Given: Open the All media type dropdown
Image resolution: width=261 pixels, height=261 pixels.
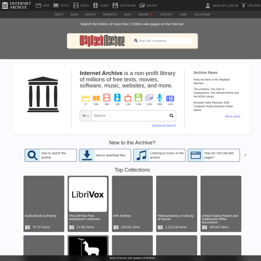Looking at the screenshot, I should tap(86, 116).
